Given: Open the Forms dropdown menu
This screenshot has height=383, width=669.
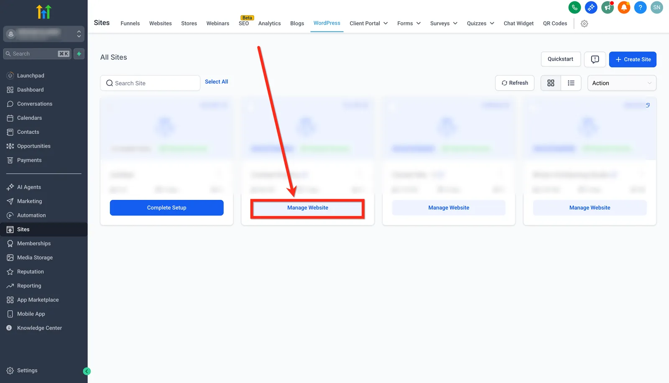Looking at the screenshot, I should click(409, 23).
